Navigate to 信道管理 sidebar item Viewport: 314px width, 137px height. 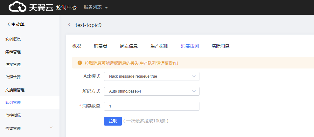tap(13, 77)
